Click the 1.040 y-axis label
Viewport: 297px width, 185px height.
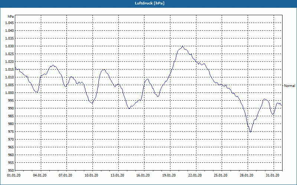10,31
